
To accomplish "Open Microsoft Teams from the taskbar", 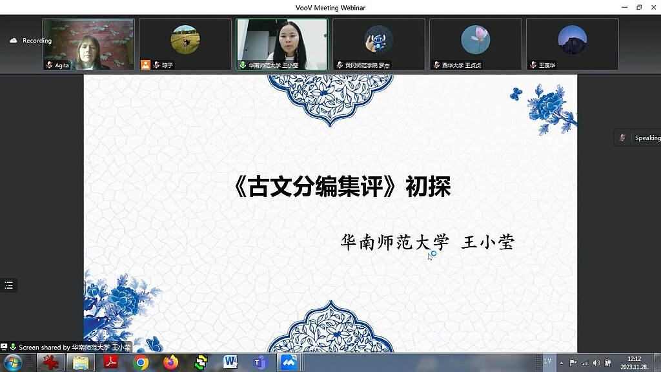I will 259,363.
